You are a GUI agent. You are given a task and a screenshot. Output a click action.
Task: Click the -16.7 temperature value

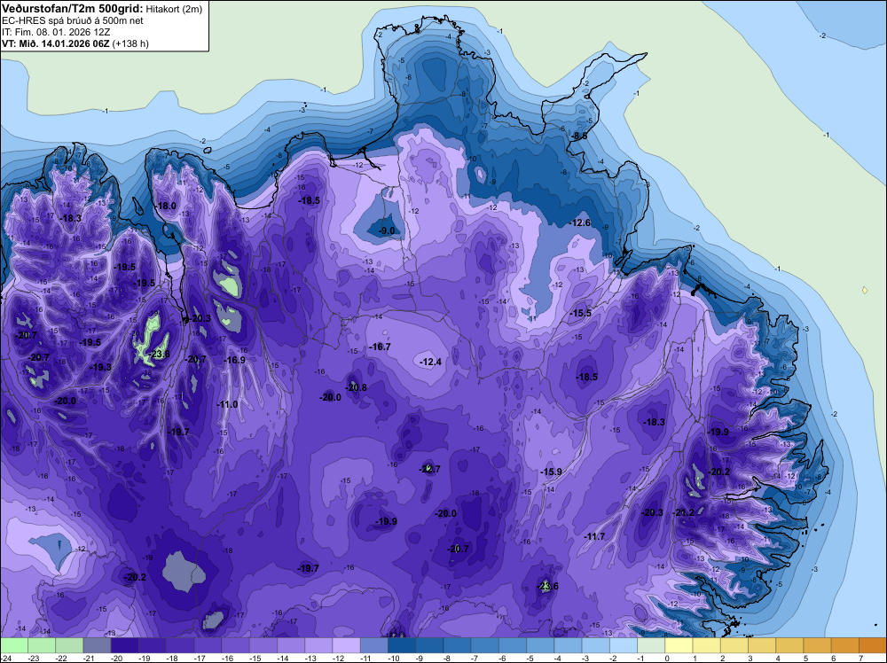point(380,347)
